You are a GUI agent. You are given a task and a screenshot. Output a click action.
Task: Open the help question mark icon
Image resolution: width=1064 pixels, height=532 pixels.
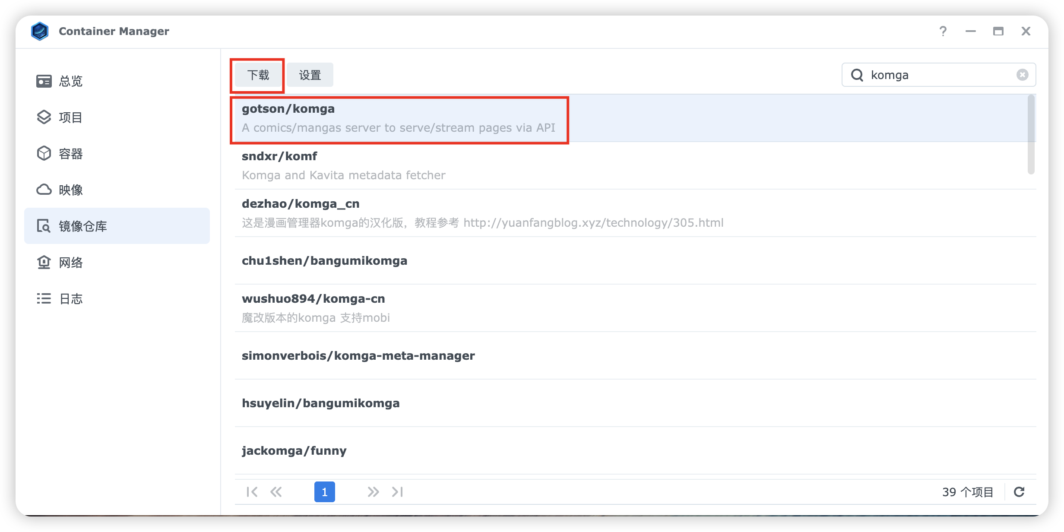click(x=943, y=31)
